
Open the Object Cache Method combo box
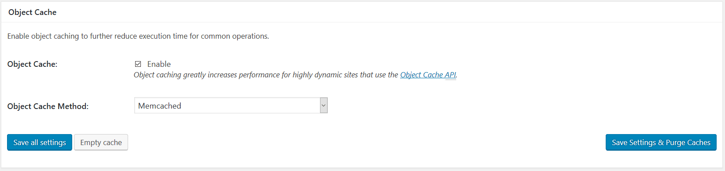(231, 106)
